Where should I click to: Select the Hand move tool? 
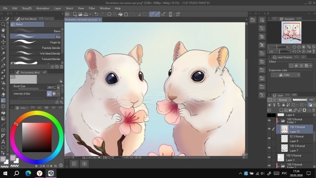[x=3, y=30]
